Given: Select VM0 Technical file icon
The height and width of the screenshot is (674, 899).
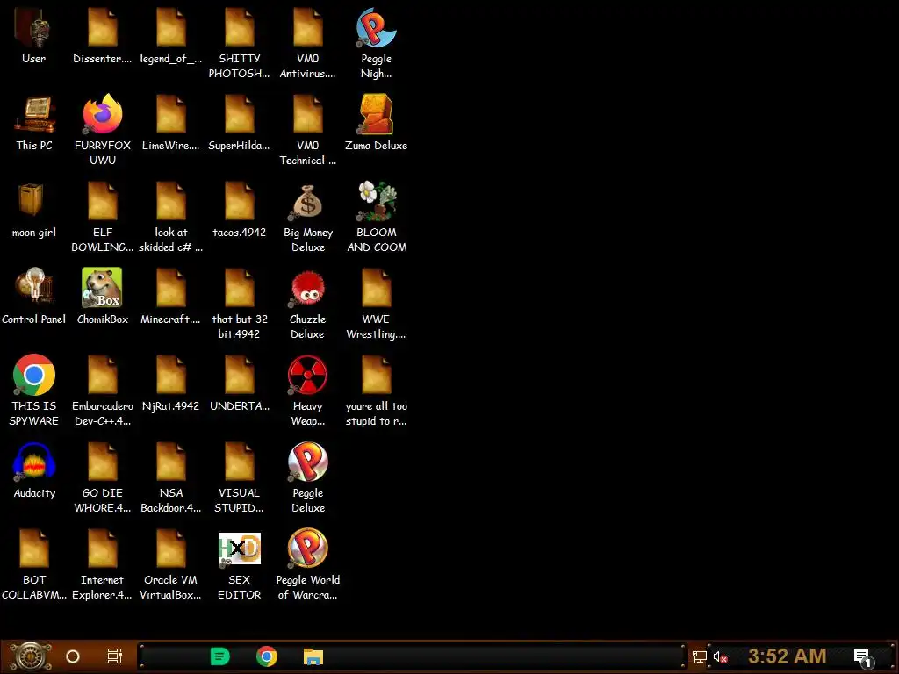Looking at the screenshot, I should 308,114.
